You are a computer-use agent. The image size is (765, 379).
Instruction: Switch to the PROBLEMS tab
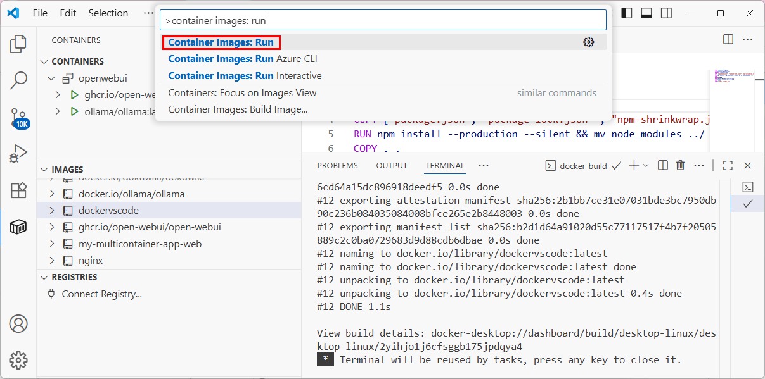pos(337,166)
